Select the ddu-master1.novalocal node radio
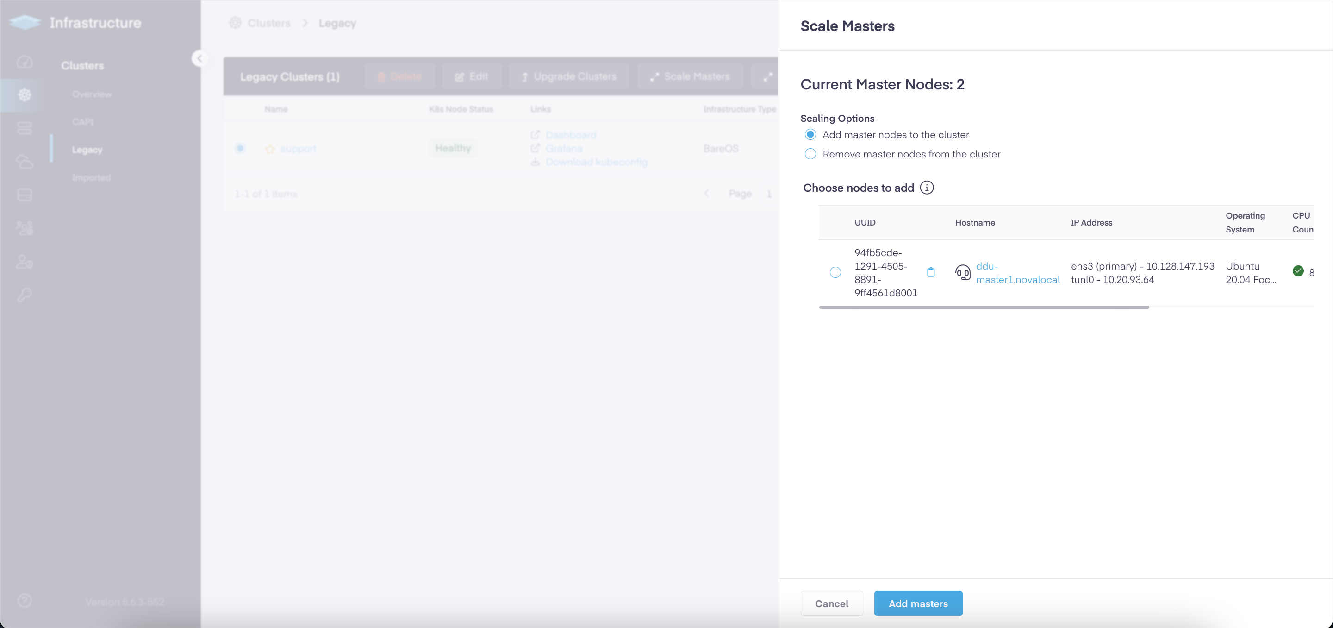This screenshot has height=628, width=1333. tap(835, 272)
